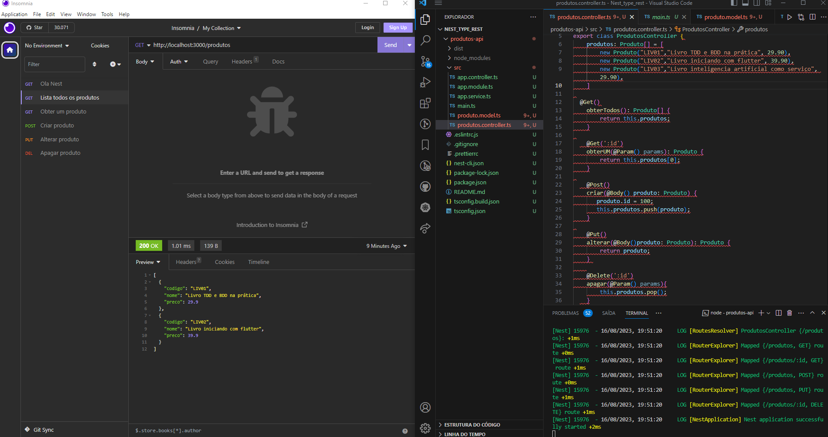
Task: Click Login button in Insomnia
Action: click(x=367, y=27)
